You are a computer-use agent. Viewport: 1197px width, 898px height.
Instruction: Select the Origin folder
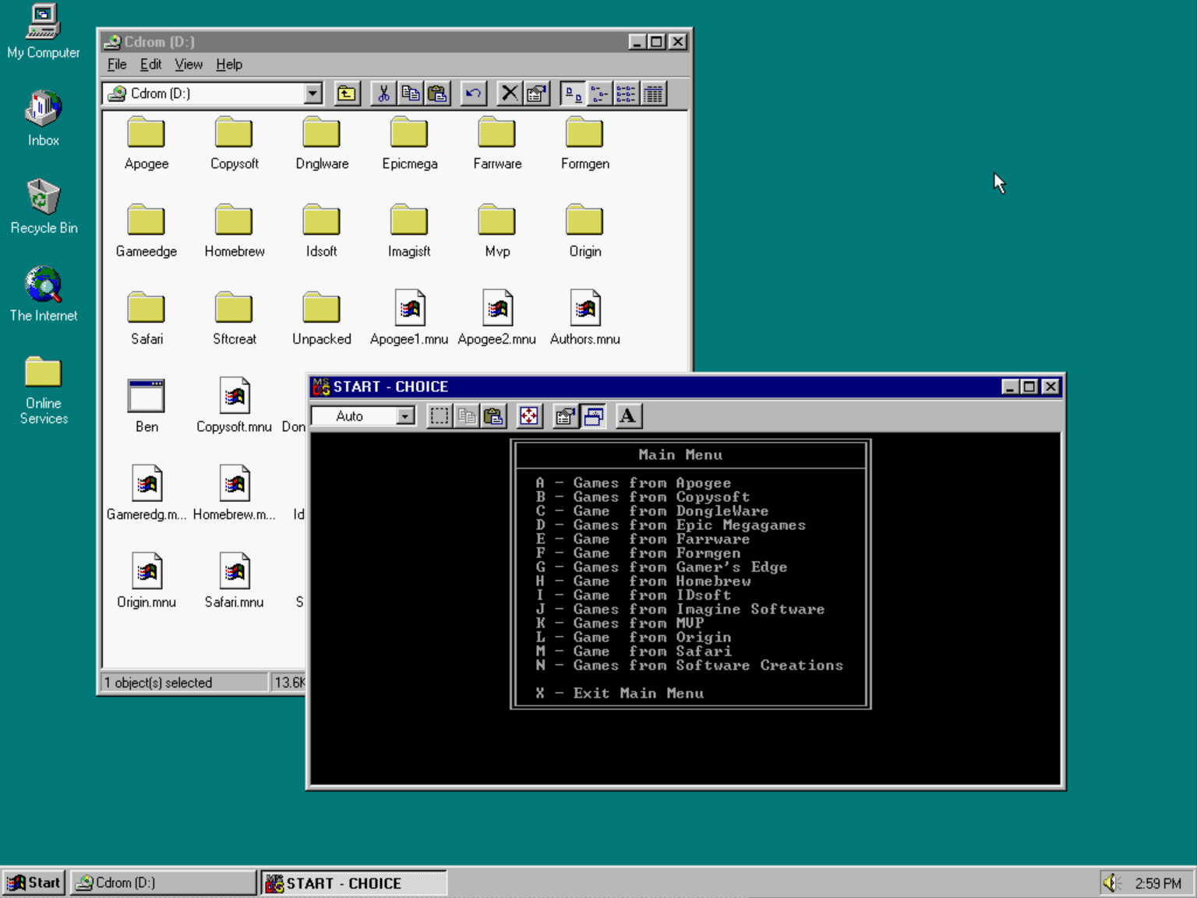(x=585, y=232)
